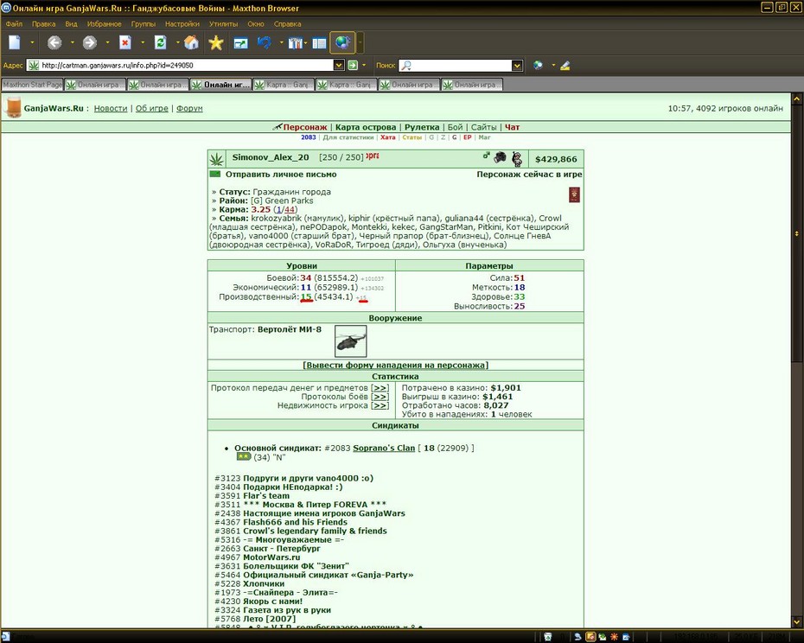Expand the search box dropdown arrow
804x643 pixels.
(517, 66)
